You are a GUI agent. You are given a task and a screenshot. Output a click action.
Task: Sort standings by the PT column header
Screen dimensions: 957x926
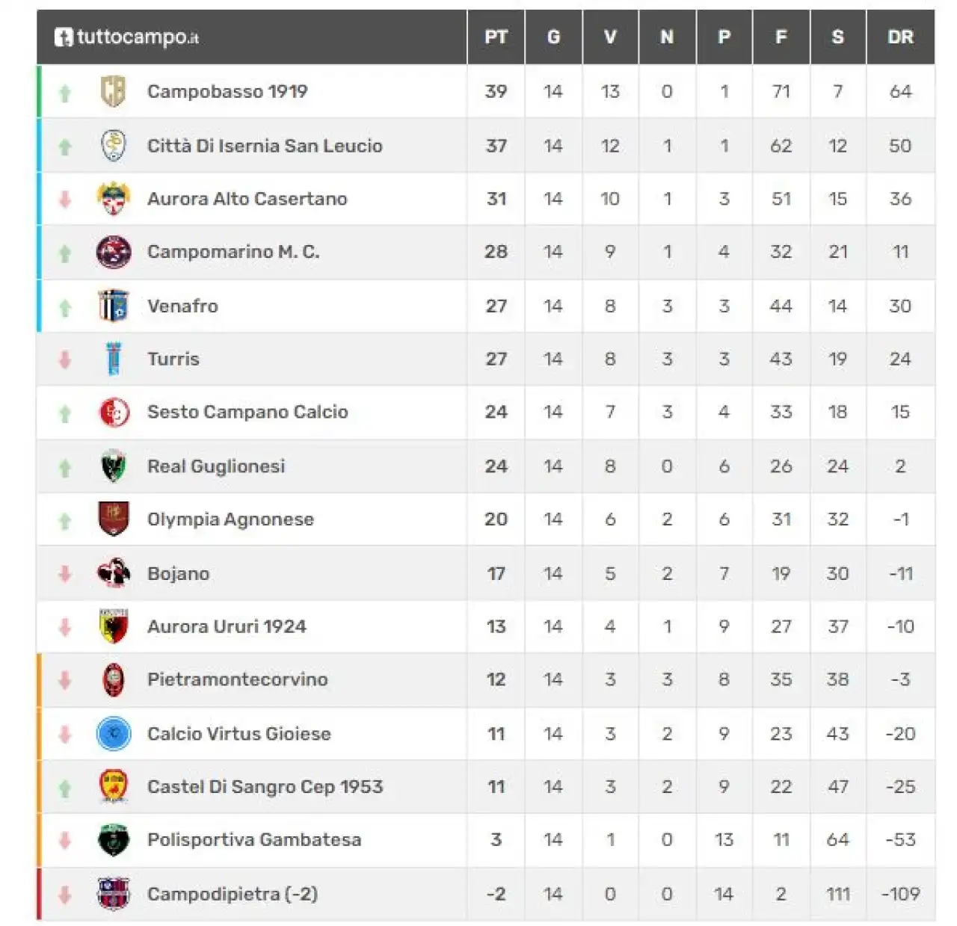[496, 37]
